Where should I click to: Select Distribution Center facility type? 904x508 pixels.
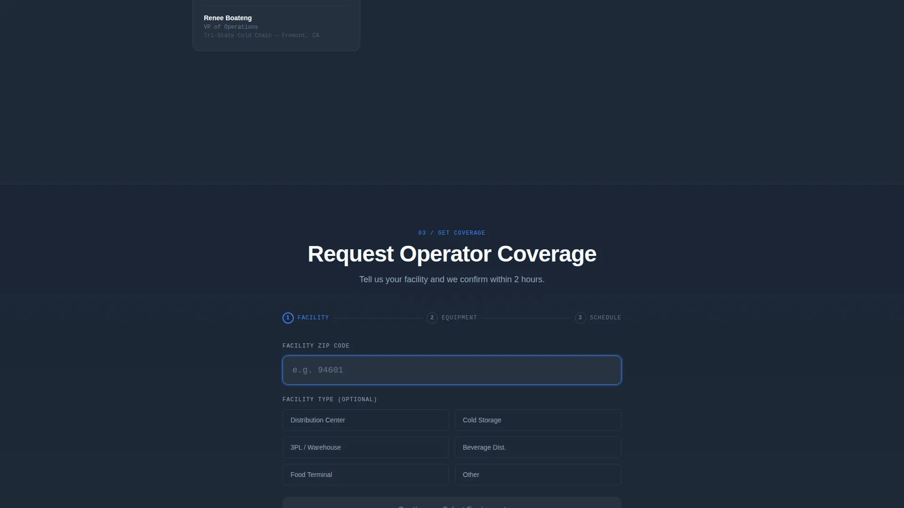[x=366, y=420]
